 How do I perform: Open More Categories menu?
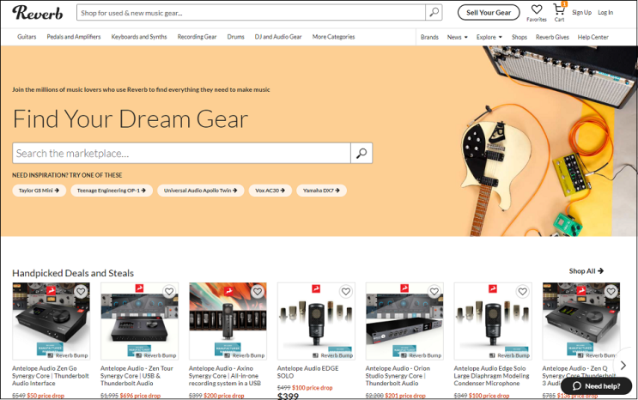(334, 37)
